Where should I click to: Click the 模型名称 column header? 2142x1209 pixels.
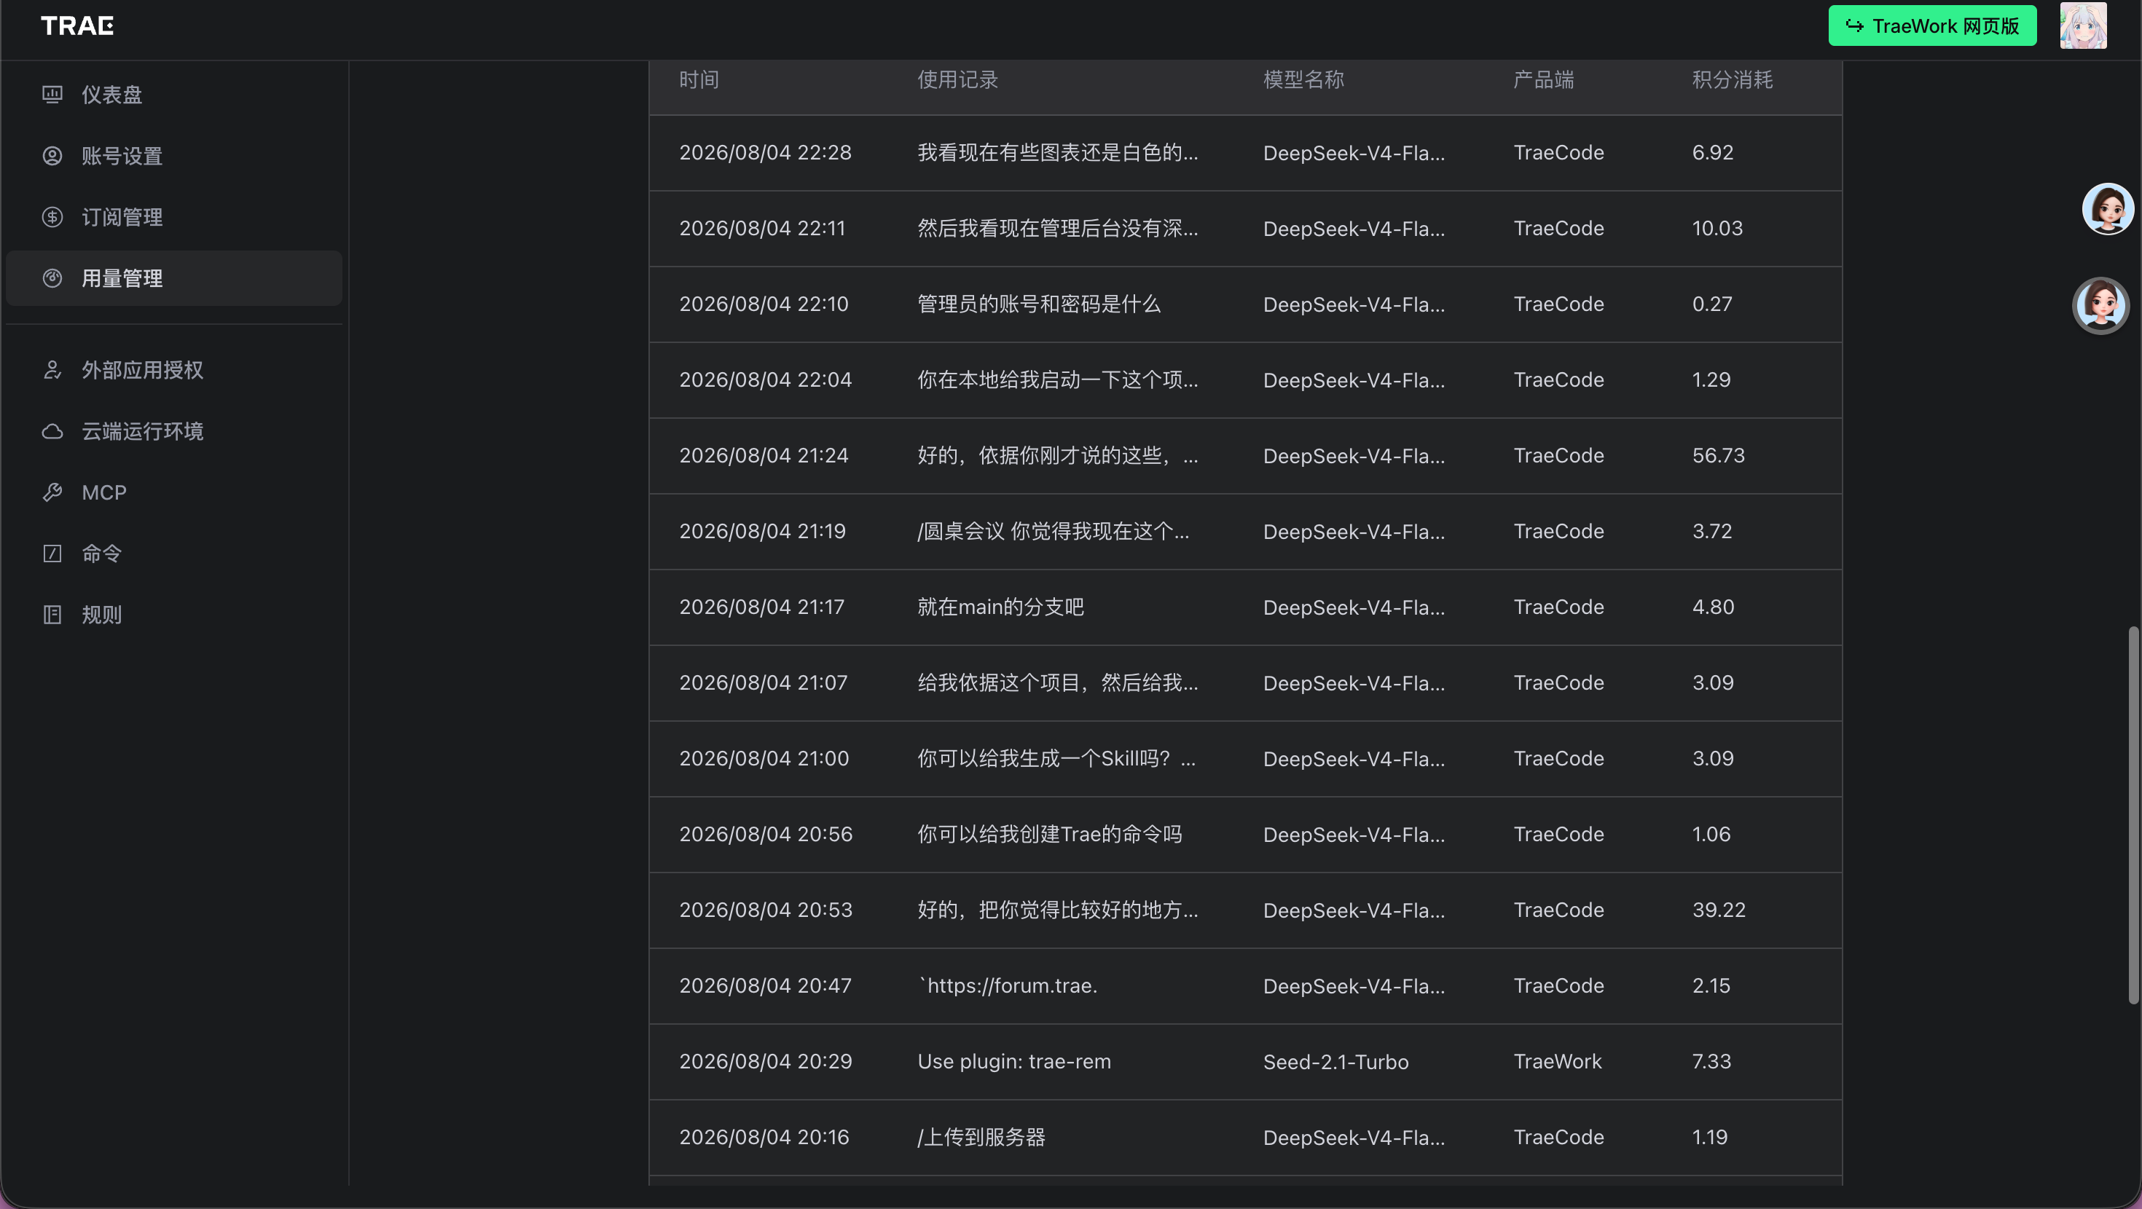[x=1303, y=80]
